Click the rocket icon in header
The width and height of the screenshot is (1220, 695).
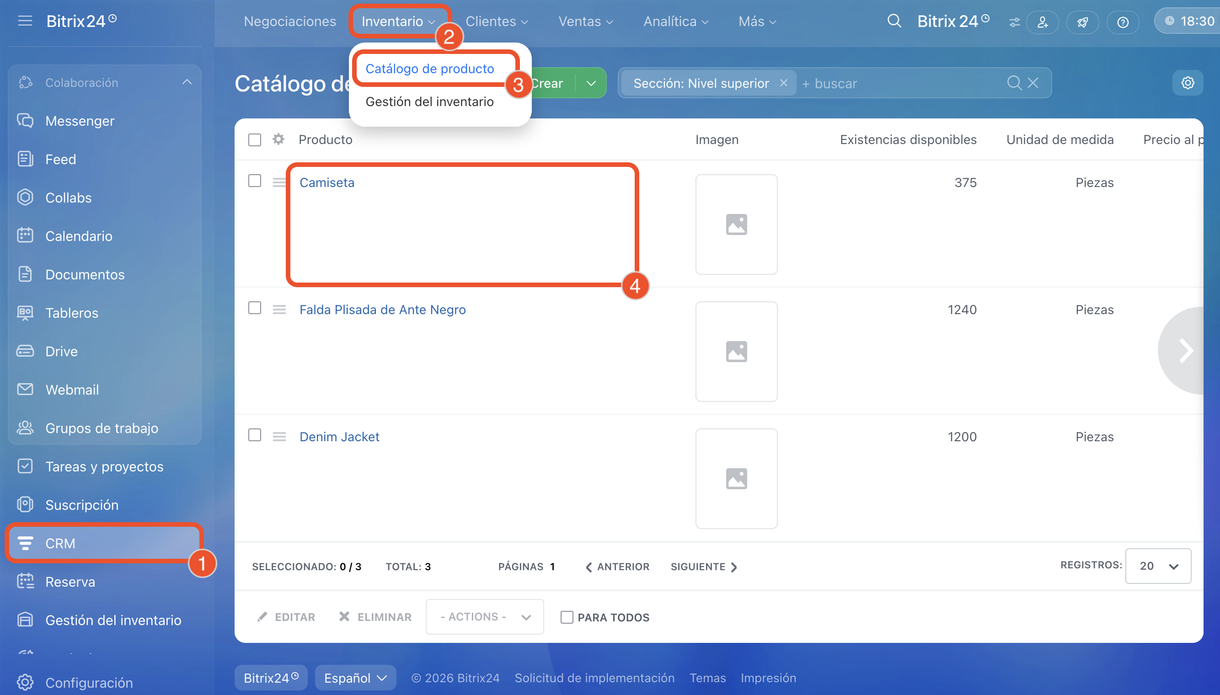tap(1082, 22)
